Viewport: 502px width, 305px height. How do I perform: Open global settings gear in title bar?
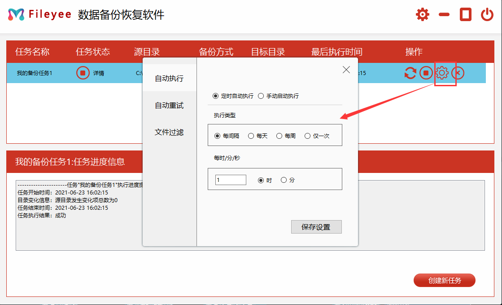point(422,15)
